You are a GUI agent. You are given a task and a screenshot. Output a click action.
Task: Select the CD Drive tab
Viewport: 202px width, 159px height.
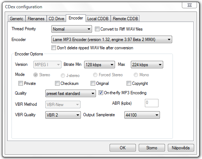pyautogui.click(x=56, y=19)
